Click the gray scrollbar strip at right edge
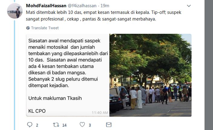213x130 pixels. [209, 65]
